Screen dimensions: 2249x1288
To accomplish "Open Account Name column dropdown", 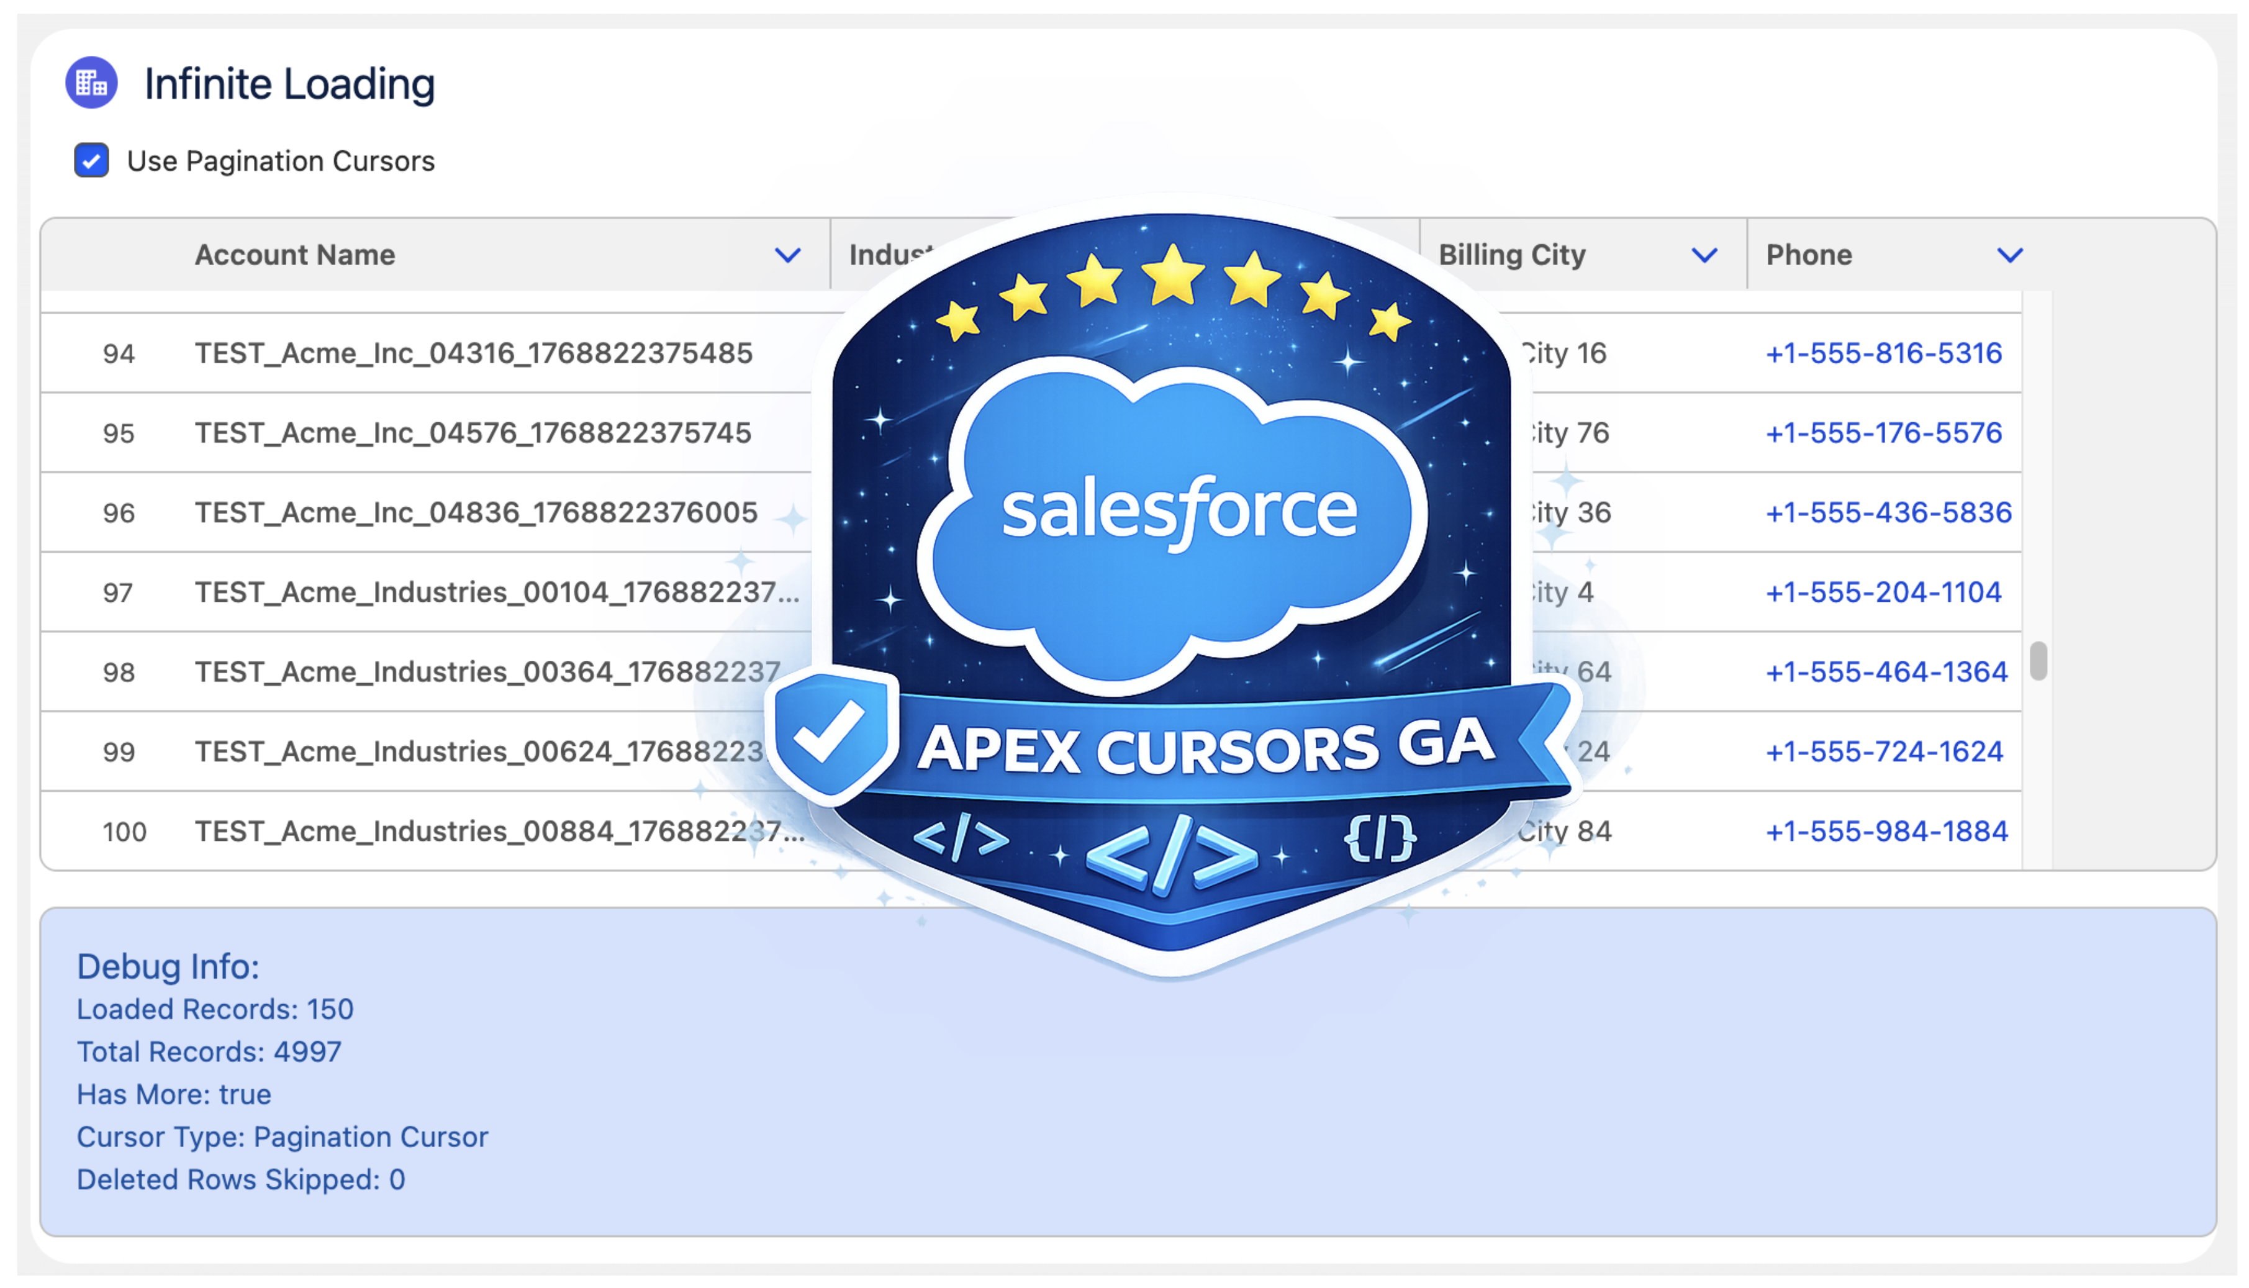I will 787,256.
